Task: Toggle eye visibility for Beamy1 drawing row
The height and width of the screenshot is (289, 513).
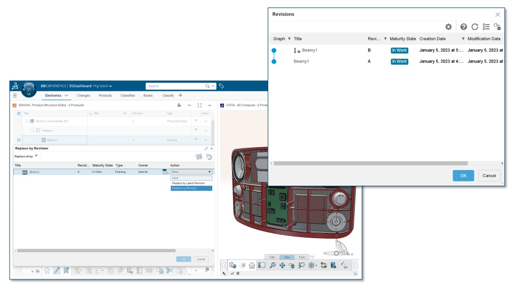Action: pos(196,140)
